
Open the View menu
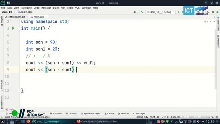pos(16,8)
